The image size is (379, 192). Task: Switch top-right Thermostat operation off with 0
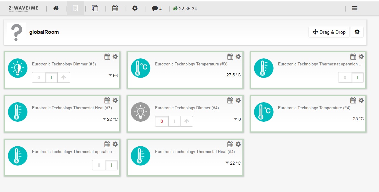tap(345, 77)
